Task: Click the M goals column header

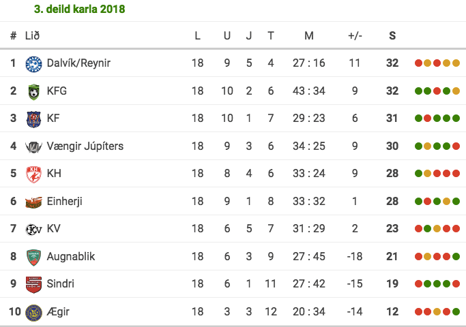Action: [309, 36]
